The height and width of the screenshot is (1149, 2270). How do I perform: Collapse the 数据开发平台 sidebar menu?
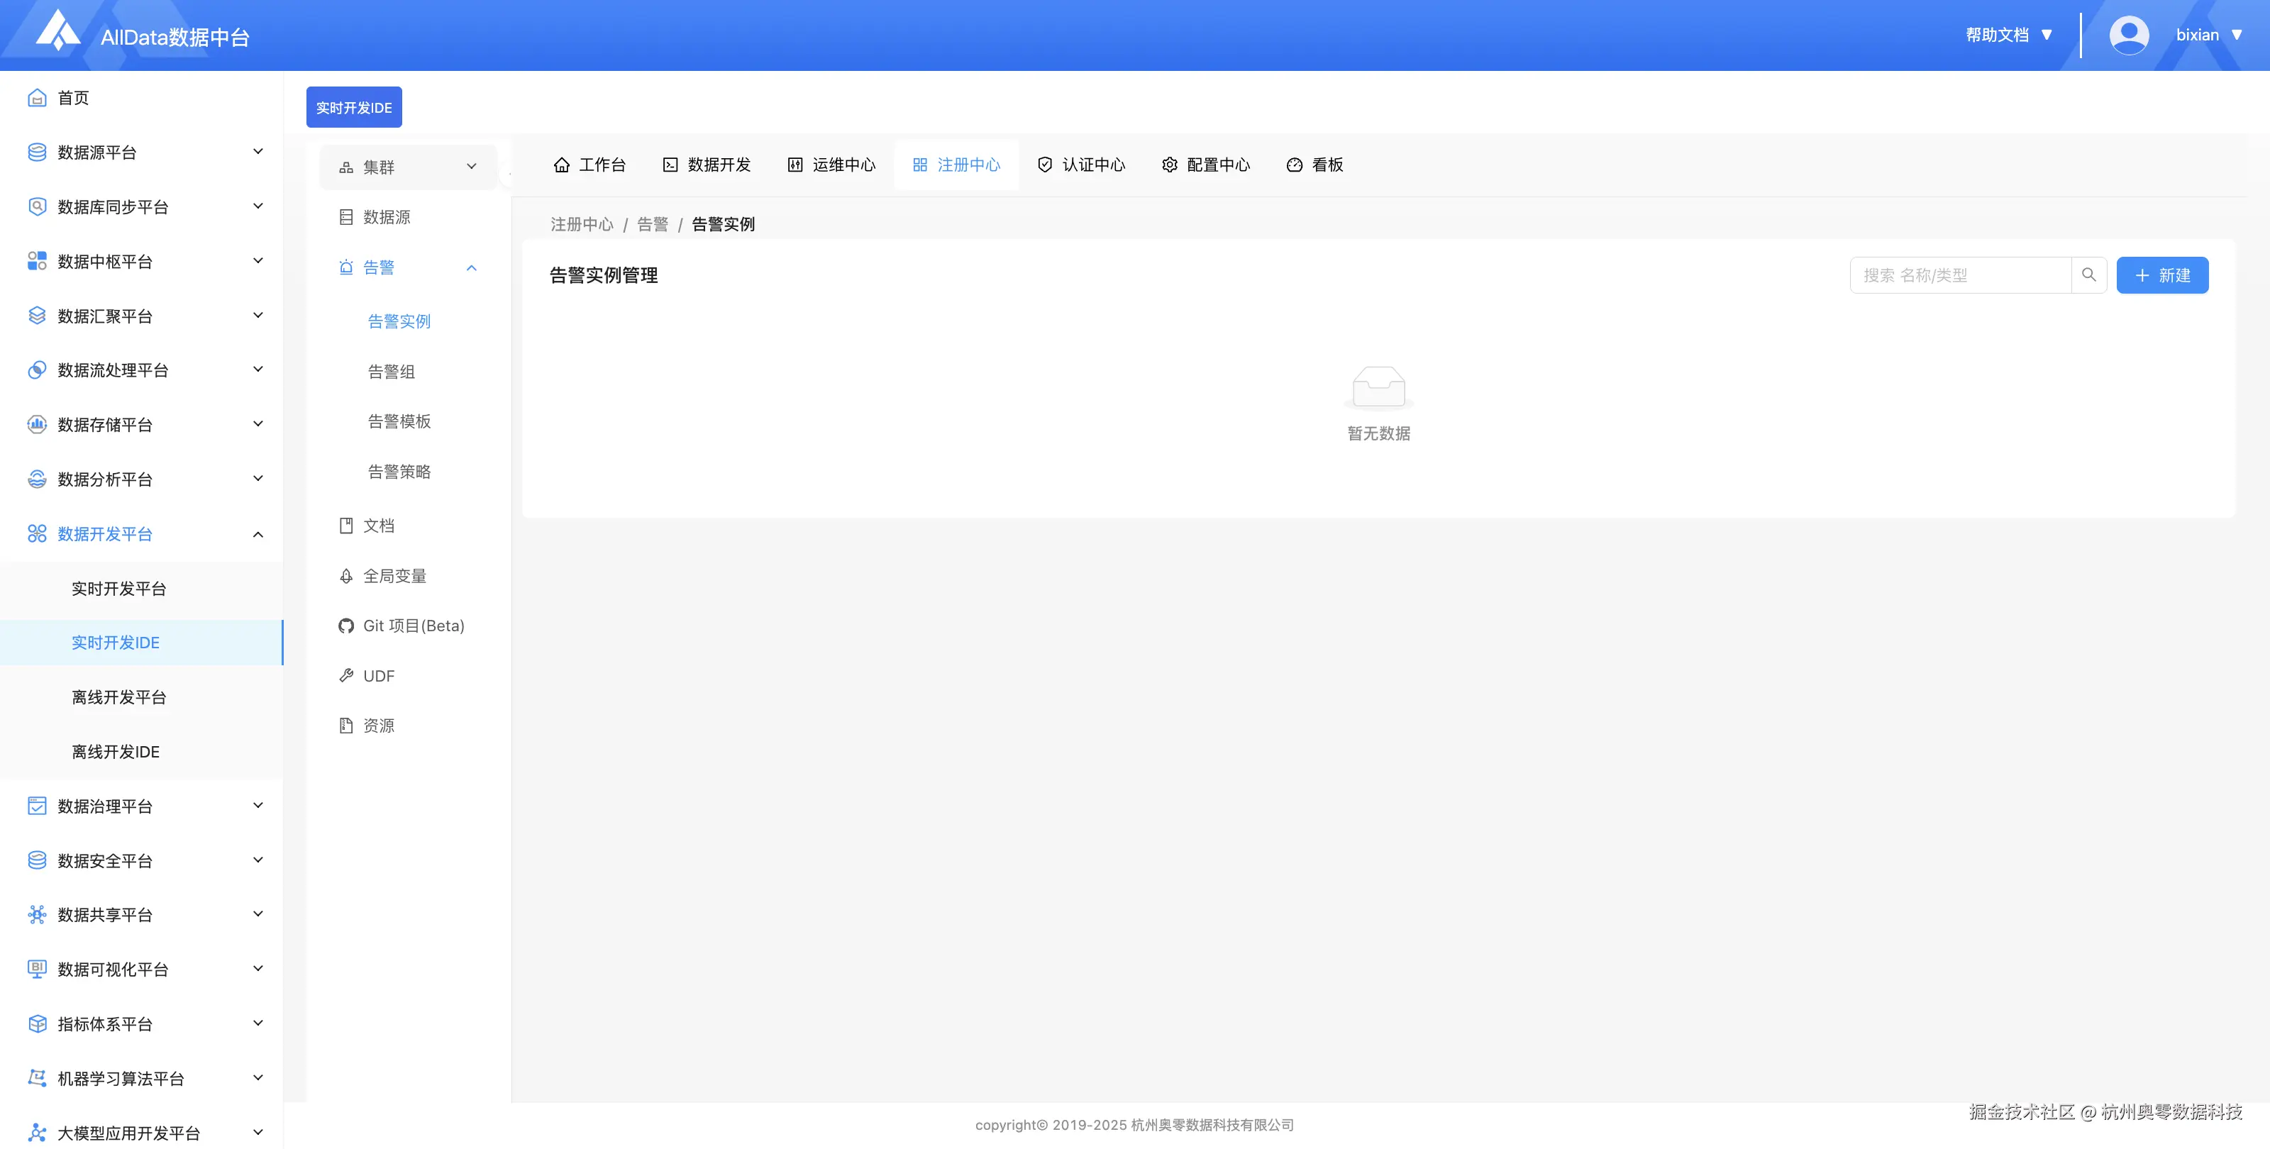pyautogui.click(x=141, y=534)
